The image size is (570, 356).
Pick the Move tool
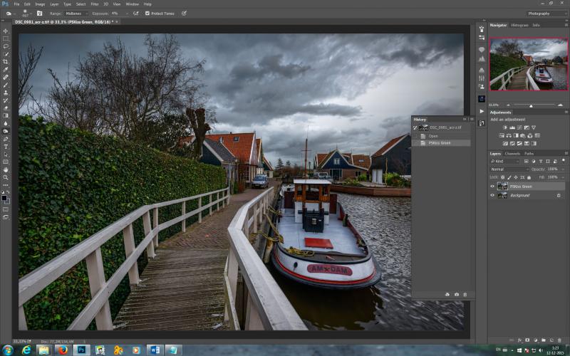click(6, 31)
